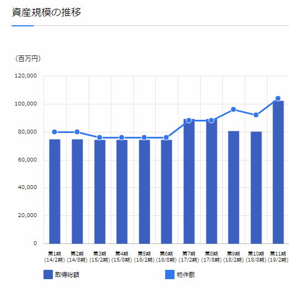Viewport: 289px width, 294px height.
Task: Click the 第8期 (17/8期) bar
Action: coord(211,181)
